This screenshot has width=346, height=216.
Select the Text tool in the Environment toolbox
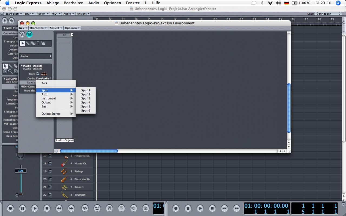click(x=38, y=44)
